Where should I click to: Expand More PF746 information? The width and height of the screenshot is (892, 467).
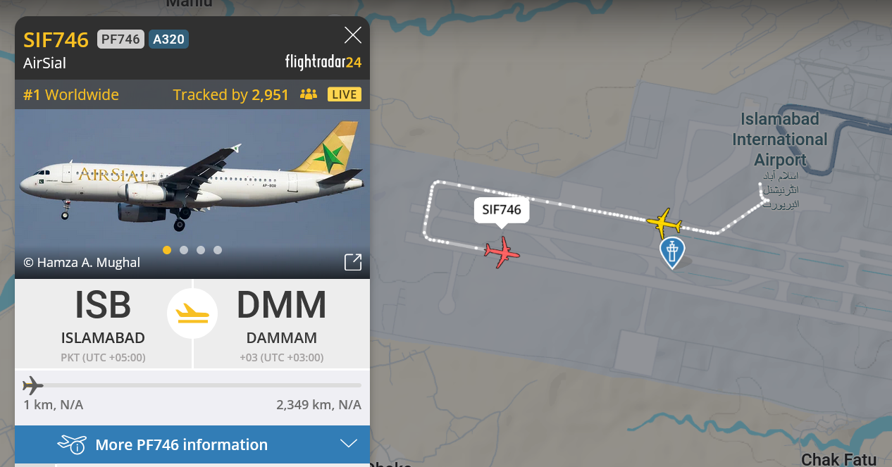(x=192, y=444)
